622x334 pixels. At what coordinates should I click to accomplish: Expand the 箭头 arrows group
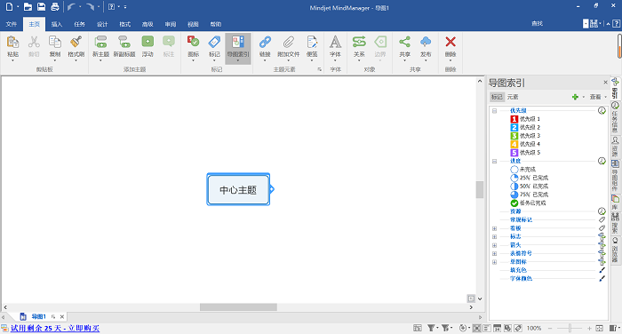[495, 245]
